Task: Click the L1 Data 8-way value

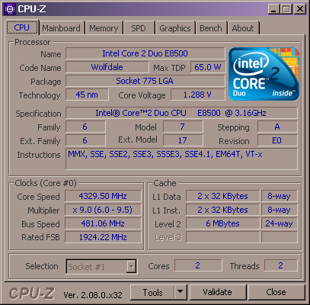Action: click(x=280, y=196)
